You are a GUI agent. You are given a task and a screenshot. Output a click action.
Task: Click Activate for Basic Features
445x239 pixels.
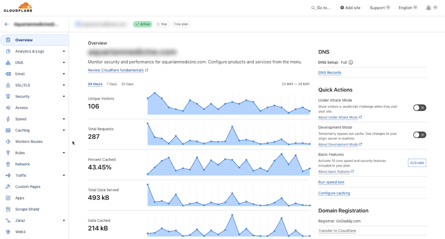(417, 163)
